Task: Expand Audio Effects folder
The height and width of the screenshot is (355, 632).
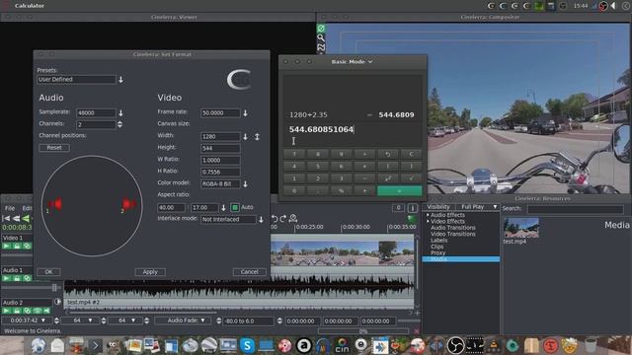Action: tap(428, 215)
